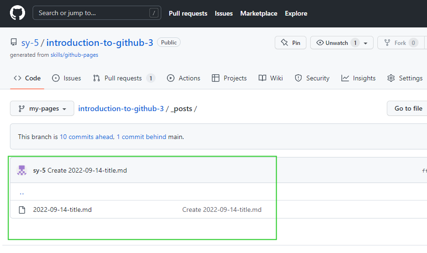Viewport: 427px width, 253px height.
Task: Go to the Projects tab
Action: (x=229, y=78)
